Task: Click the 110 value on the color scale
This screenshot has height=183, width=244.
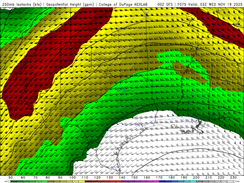Action: (85, 178)
